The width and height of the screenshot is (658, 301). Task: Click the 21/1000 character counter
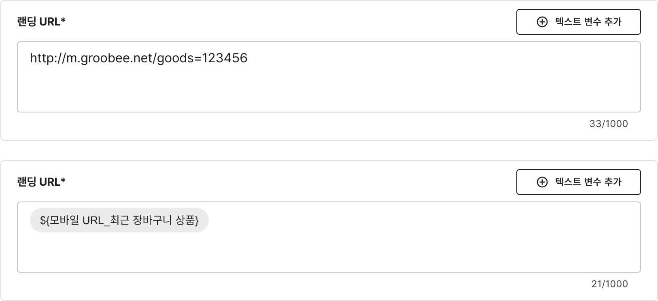tap(609, 284)
